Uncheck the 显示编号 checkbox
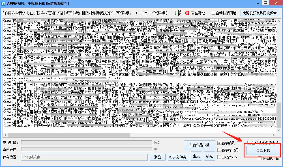 tap(219, 143)
